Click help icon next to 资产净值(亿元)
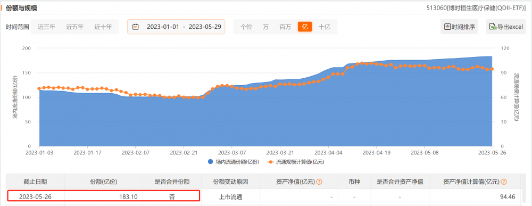 (x=319, y=182)
